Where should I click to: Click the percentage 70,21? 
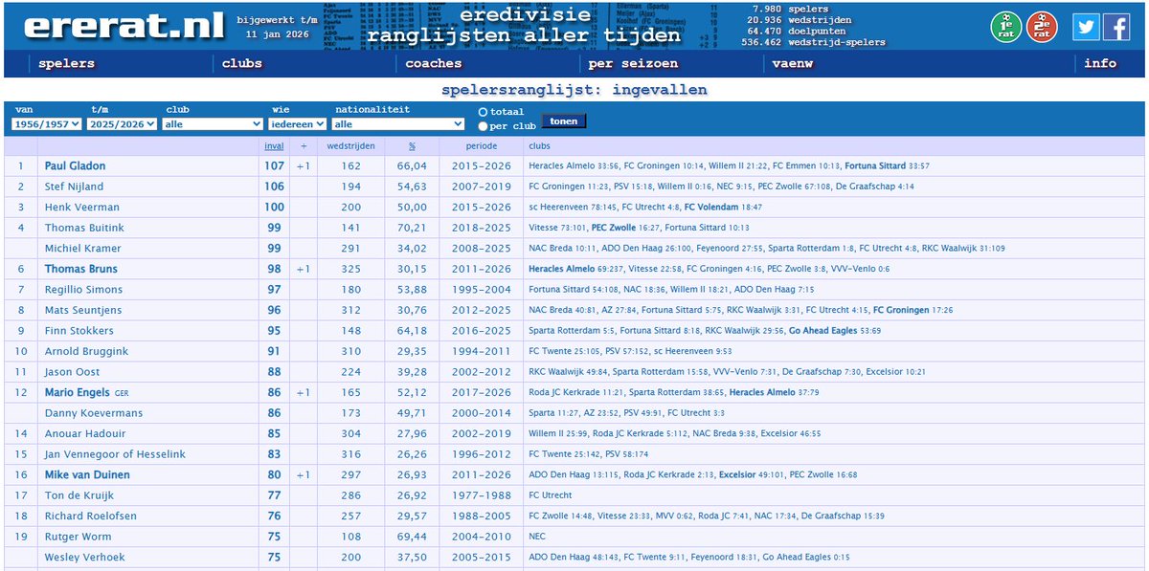click(412, 228)
